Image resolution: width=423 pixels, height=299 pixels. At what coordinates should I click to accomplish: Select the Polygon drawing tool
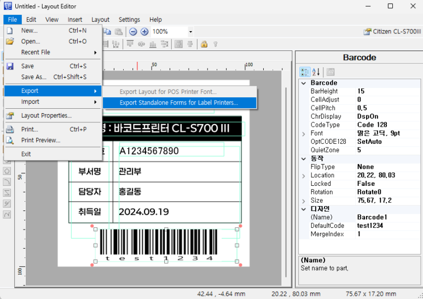[7, 171]
